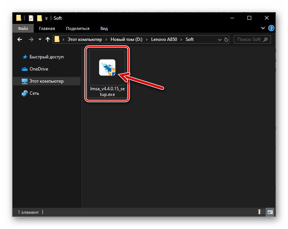Go forward with the right arrow
The width and height of the screenshot is (288, 229).
tap(31, 39)
